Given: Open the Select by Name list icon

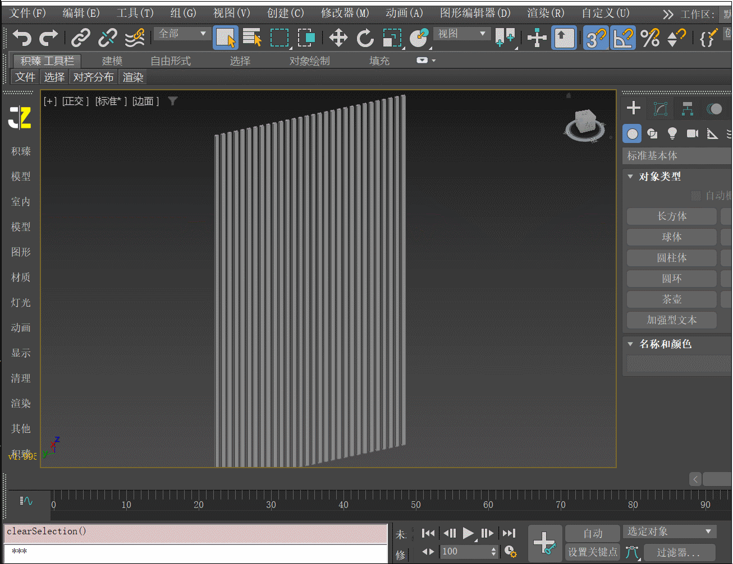Looking at the screenshot, I should (252, 38).
